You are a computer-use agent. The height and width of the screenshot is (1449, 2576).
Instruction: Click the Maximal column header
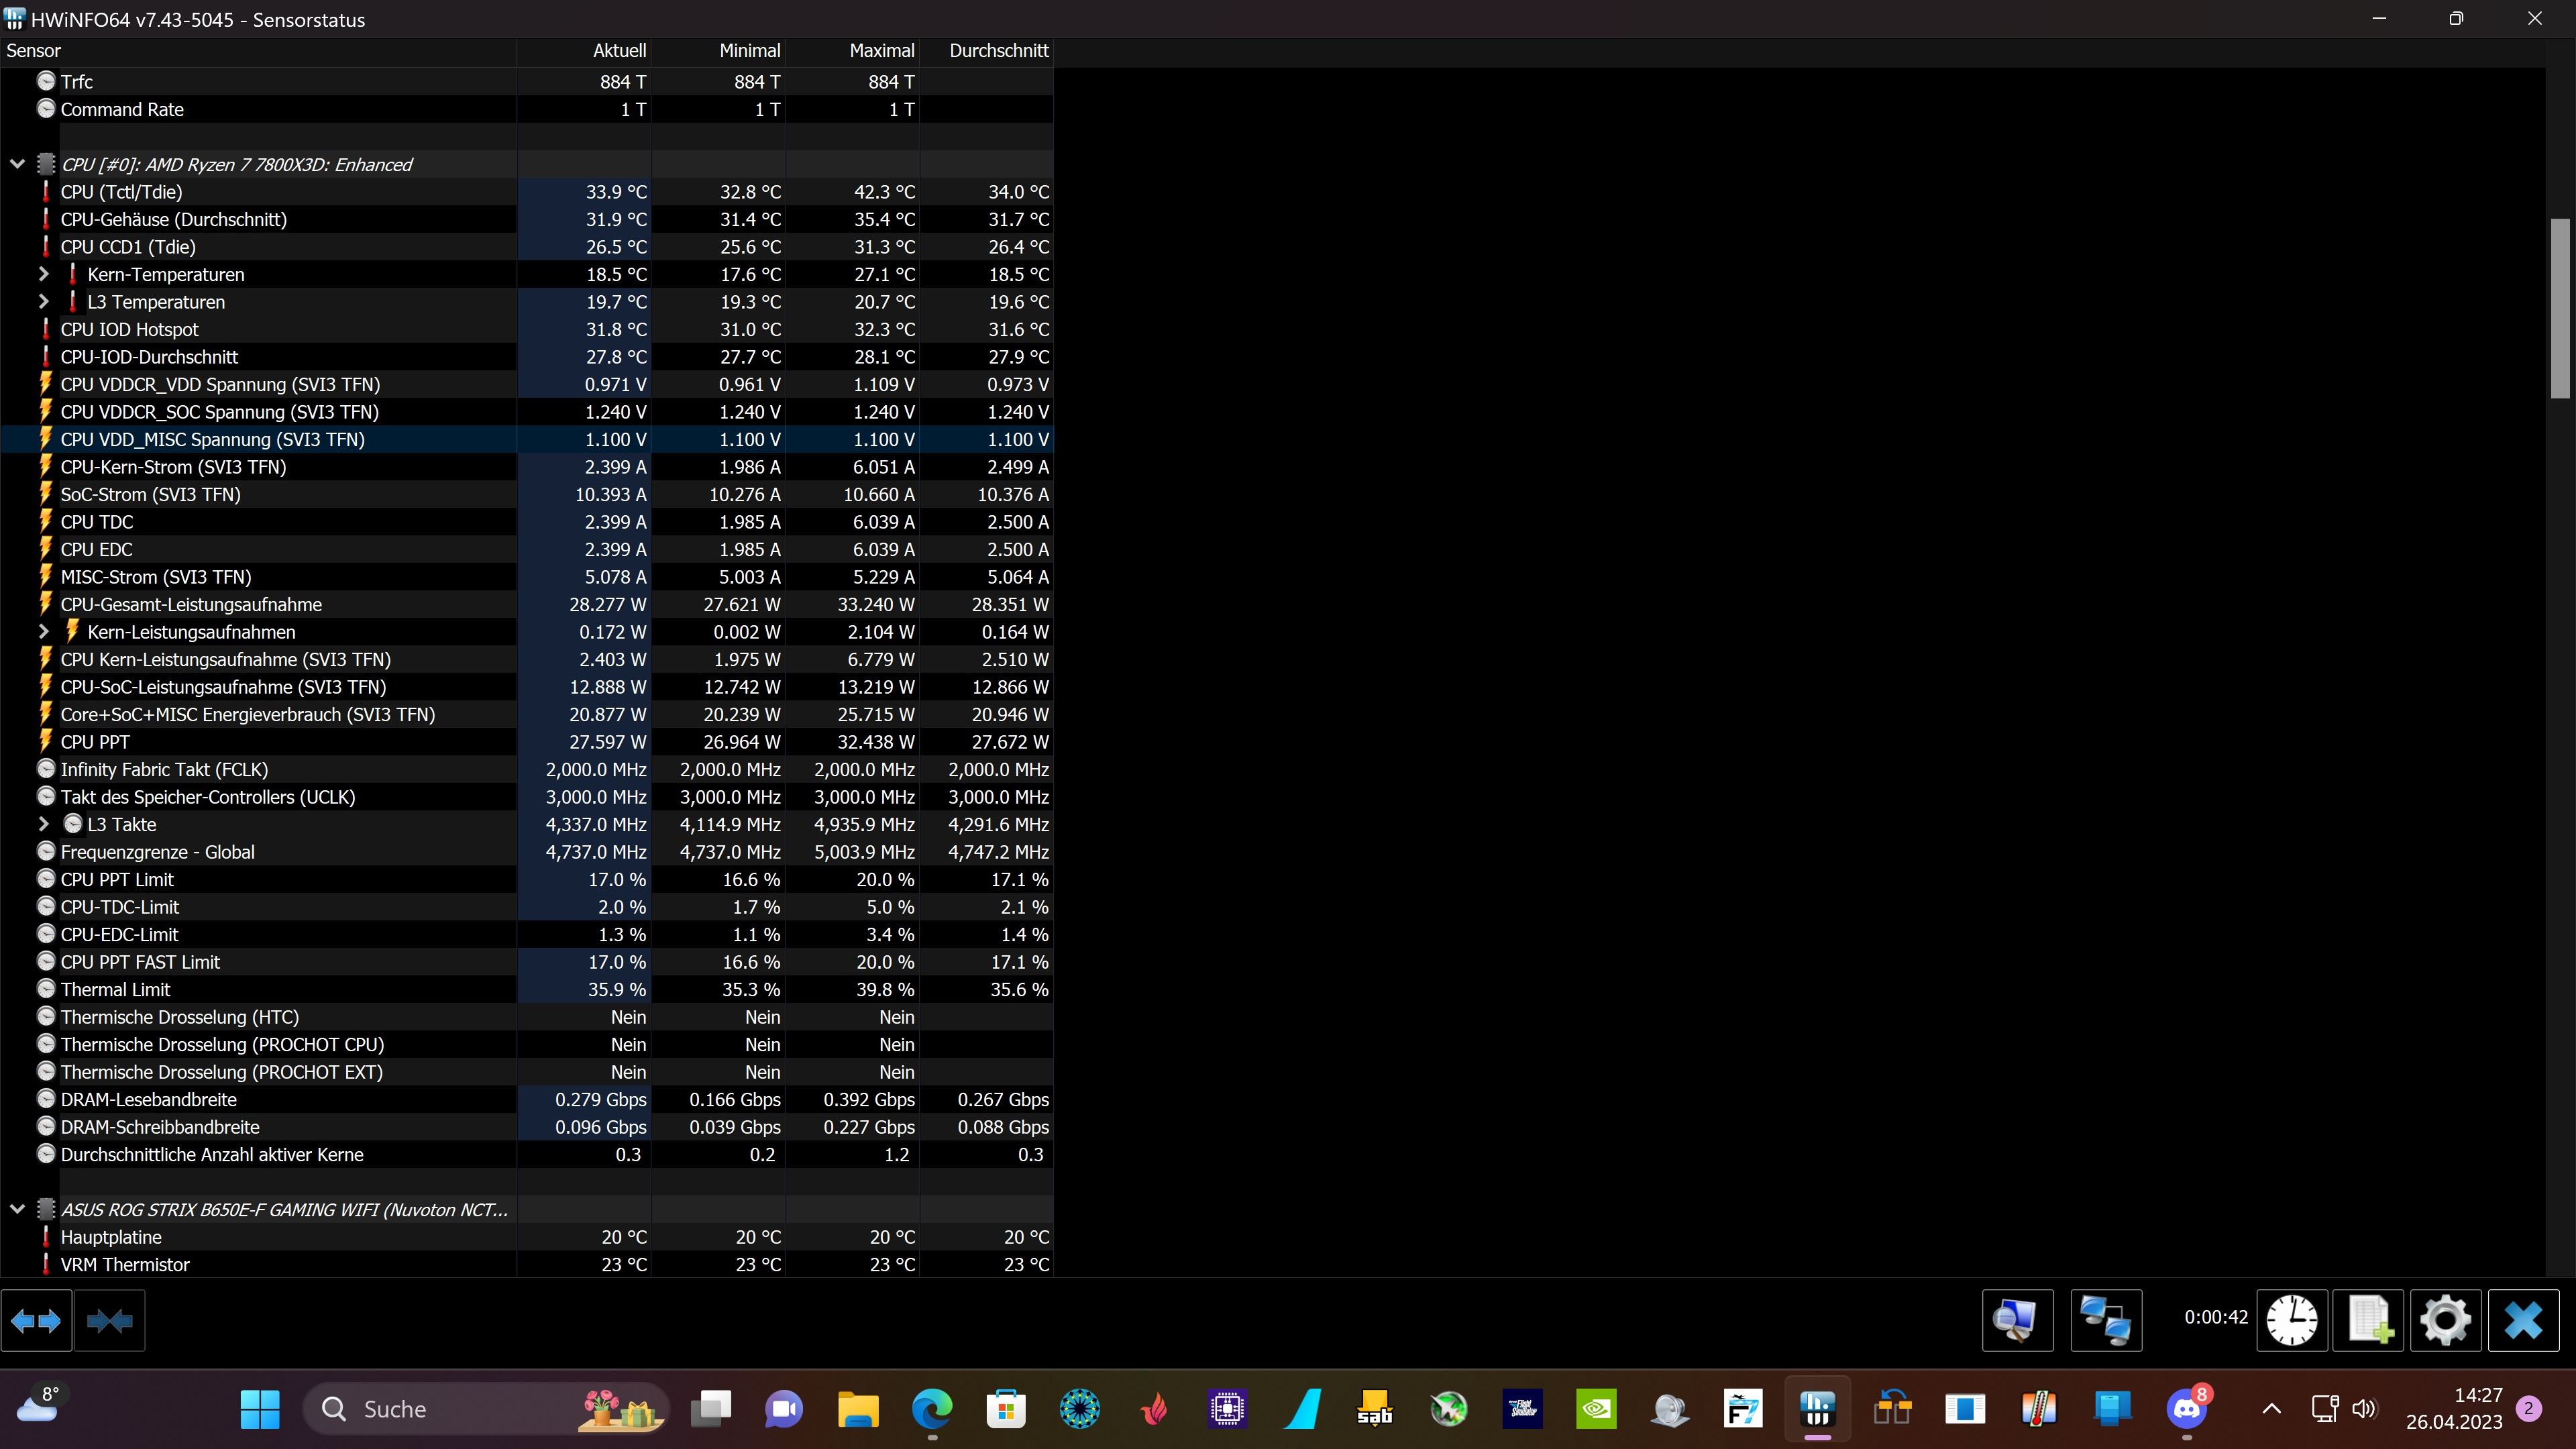pos(852,51)
